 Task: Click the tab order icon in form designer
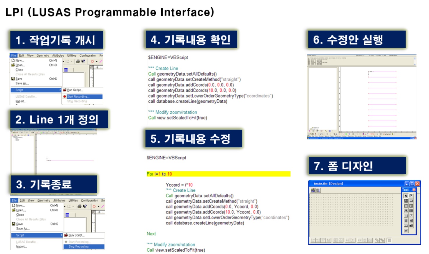[x=318, y=190]
